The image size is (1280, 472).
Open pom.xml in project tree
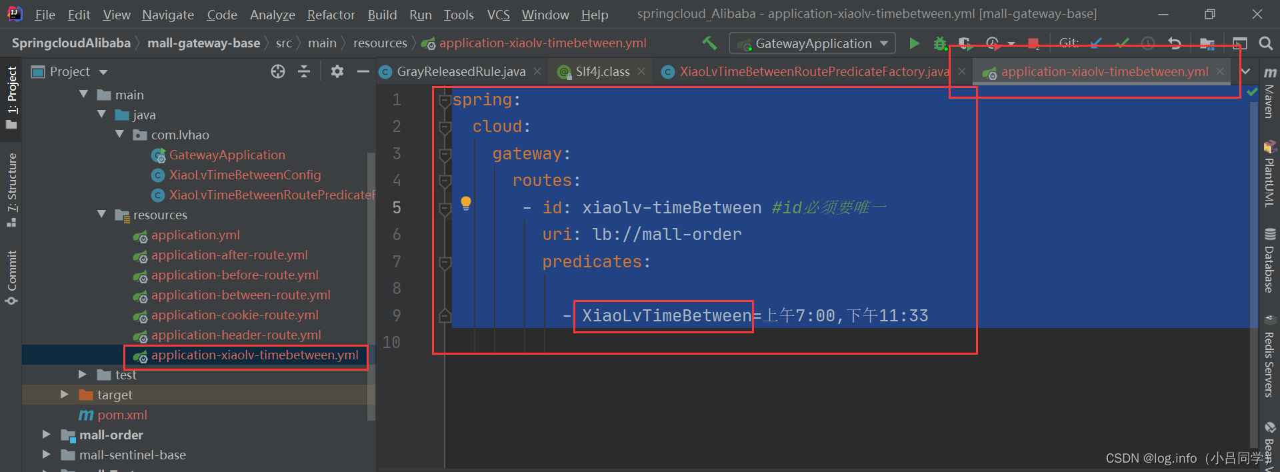point(122,415)
